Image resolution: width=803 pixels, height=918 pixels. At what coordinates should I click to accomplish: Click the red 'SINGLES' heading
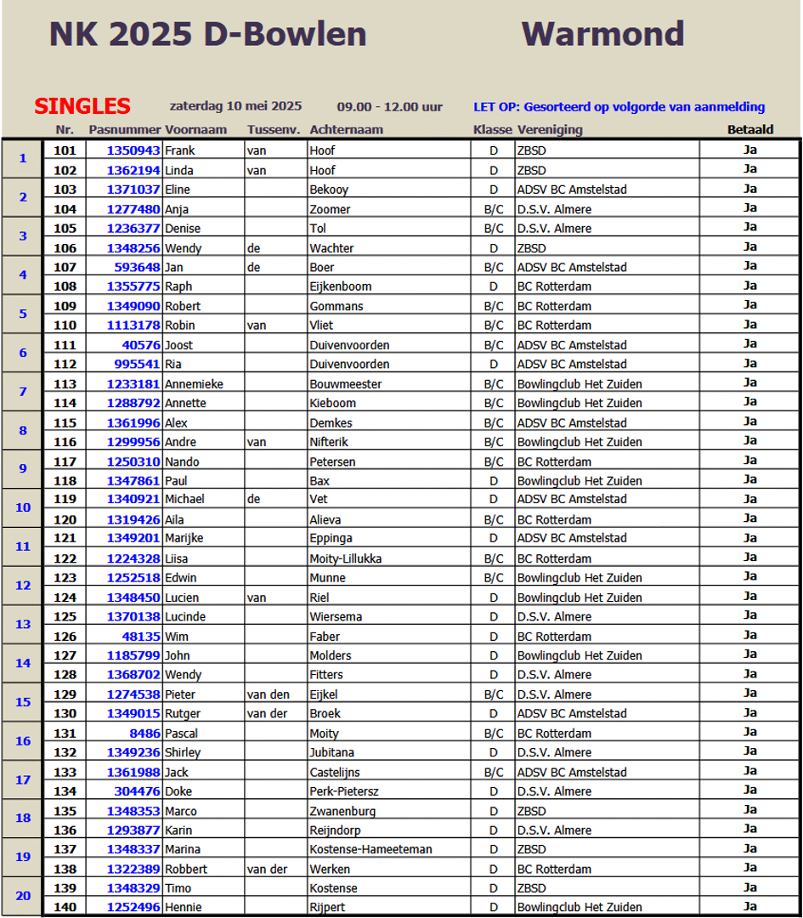tap(82, 107)
